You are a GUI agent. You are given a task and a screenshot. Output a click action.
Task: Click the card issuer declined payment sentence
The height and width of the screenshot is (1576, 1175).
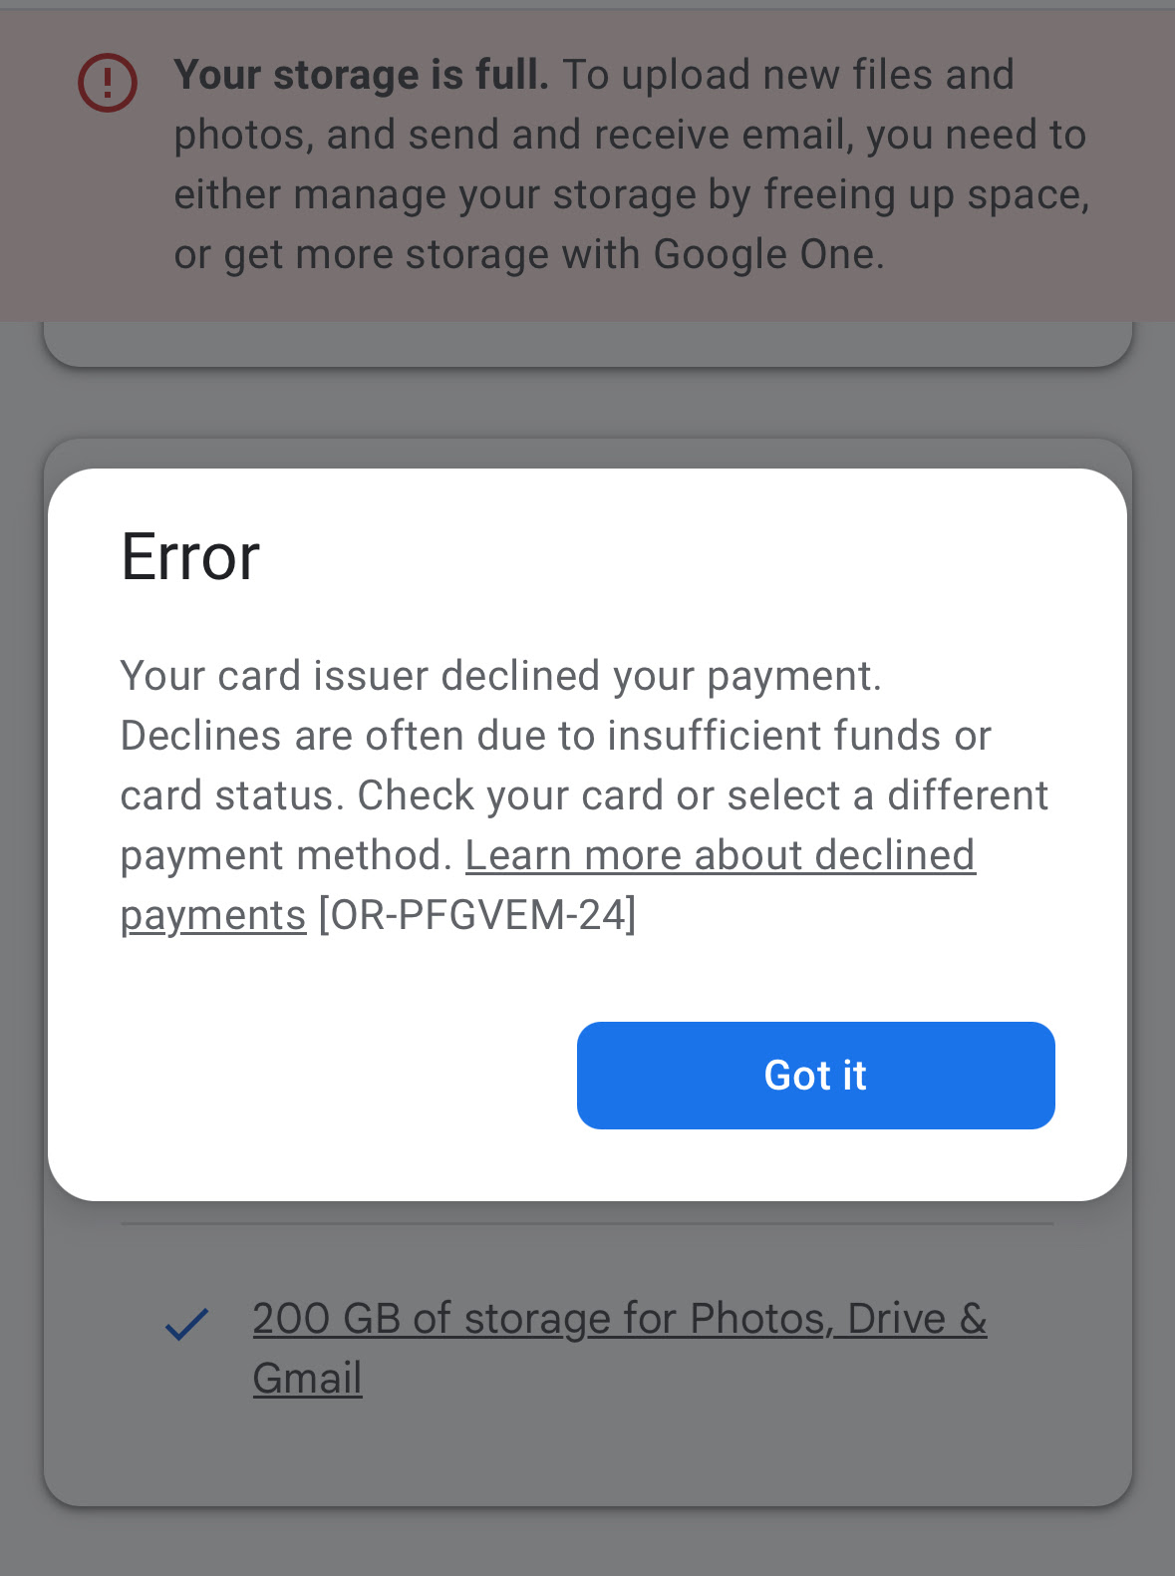(500, 676)
